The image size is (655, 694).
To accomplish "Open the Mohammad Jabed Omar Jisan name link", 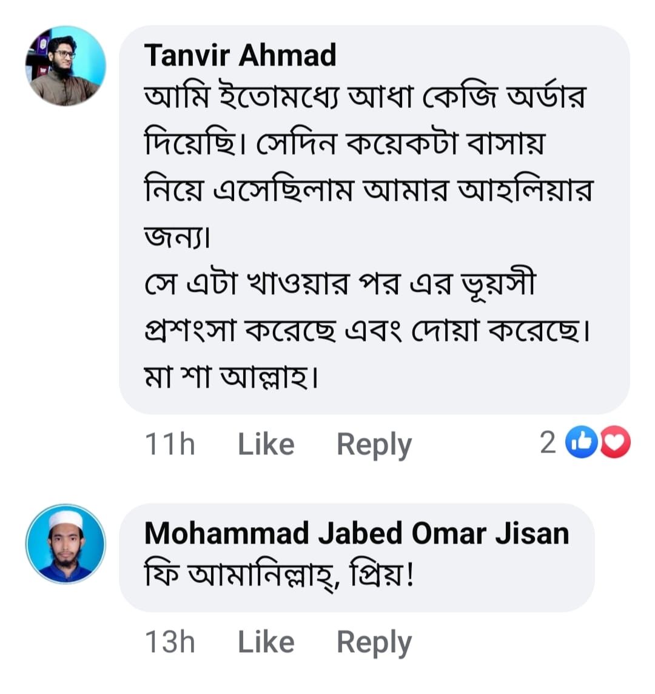I will (357, 533).
